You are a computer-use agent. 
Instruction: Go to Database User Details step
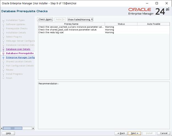tap(18, 49)
